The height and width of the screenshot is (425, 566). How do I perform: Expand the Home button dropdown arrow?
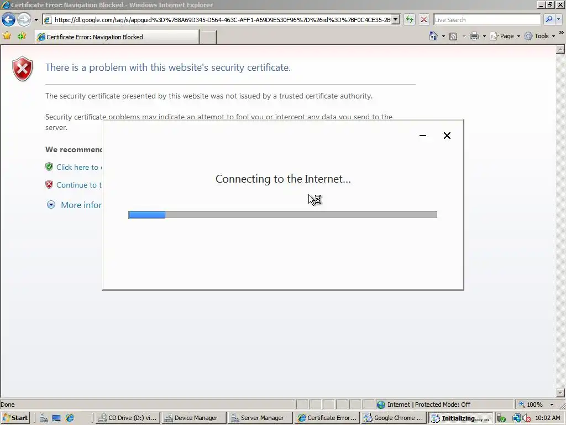pos(443,36)
